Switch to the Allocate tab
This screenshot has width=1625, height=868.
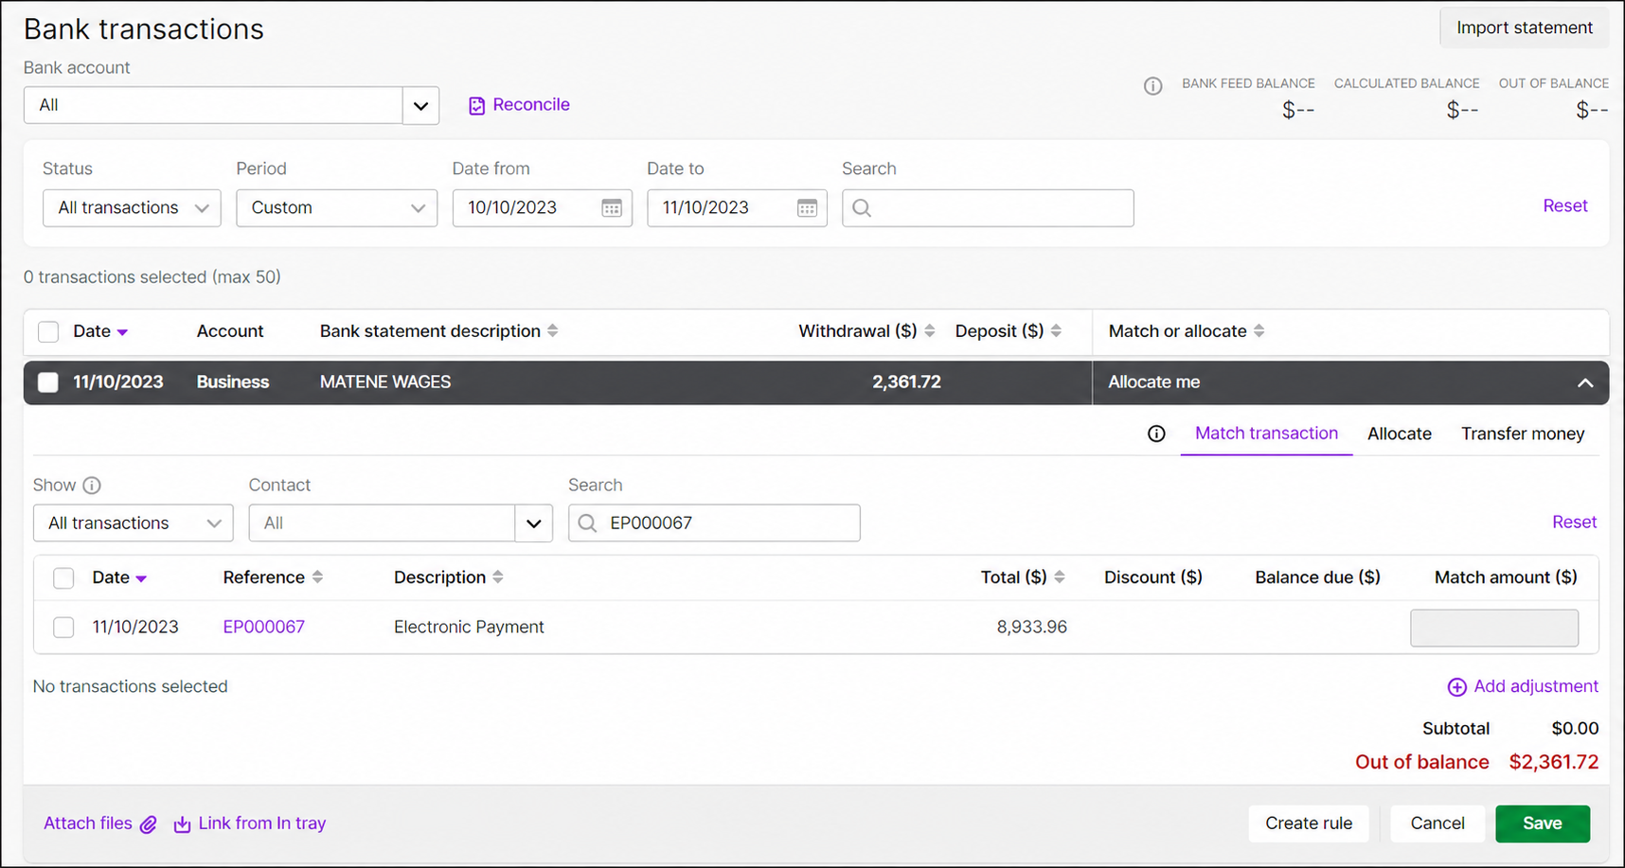1399,434
